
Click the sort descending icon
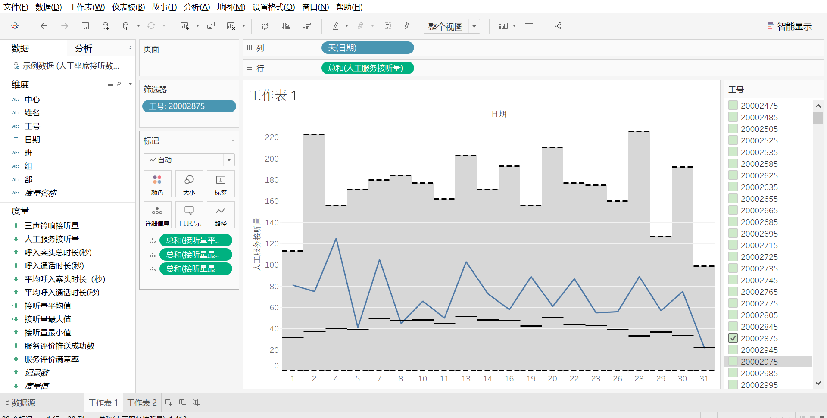tap(307, 26)
